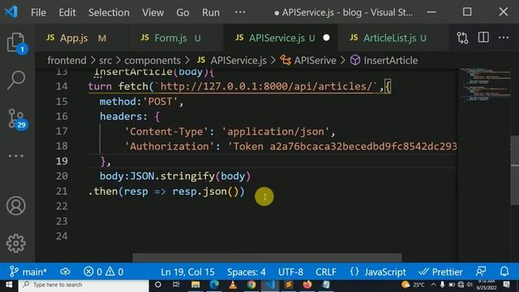519x292 pixels.
Task: Open the Go menu
Action: coord(182,13)
